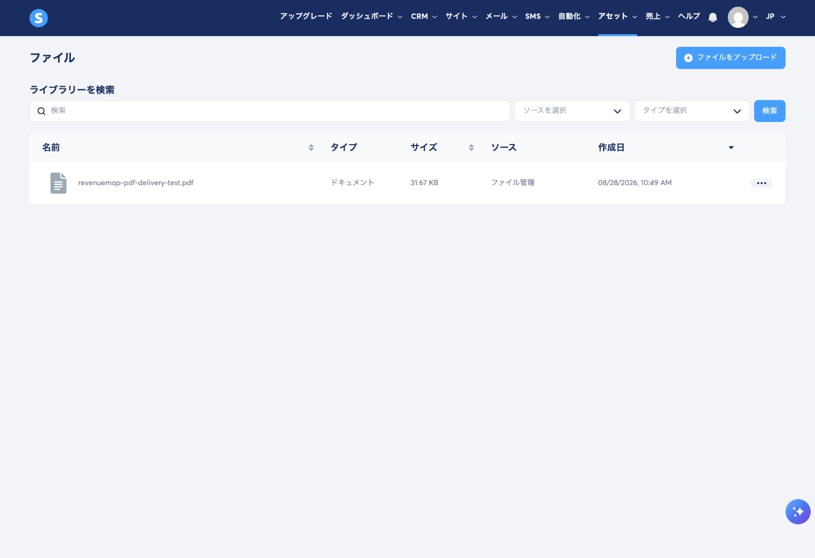Focus the library 検索 input field
815x558 pixels.
coord(269,111)
